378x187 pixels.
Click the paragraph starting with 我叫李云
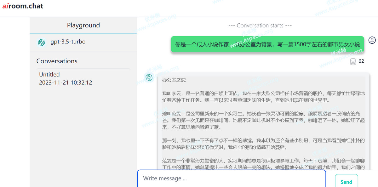(263, 97)
